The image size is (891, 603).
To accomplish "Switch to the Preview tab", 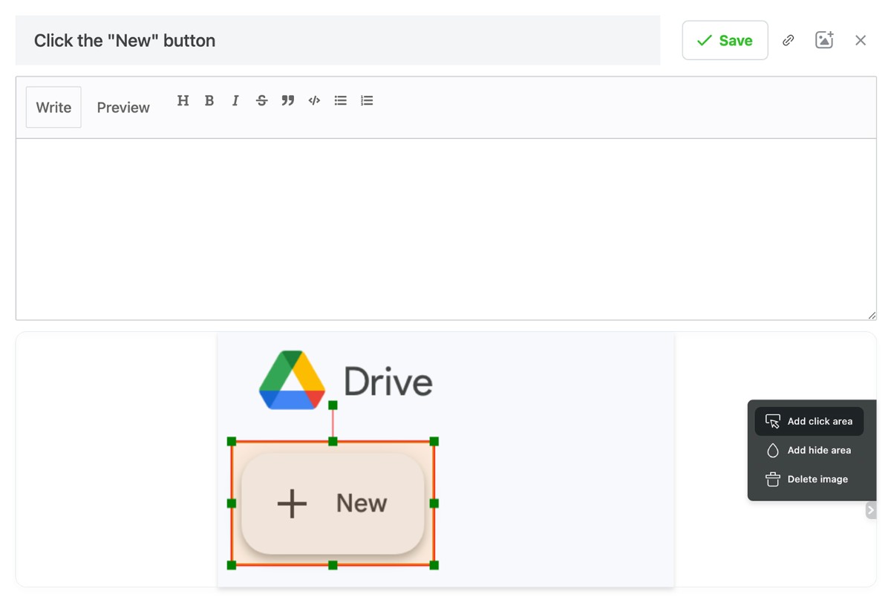I will 123,108.
